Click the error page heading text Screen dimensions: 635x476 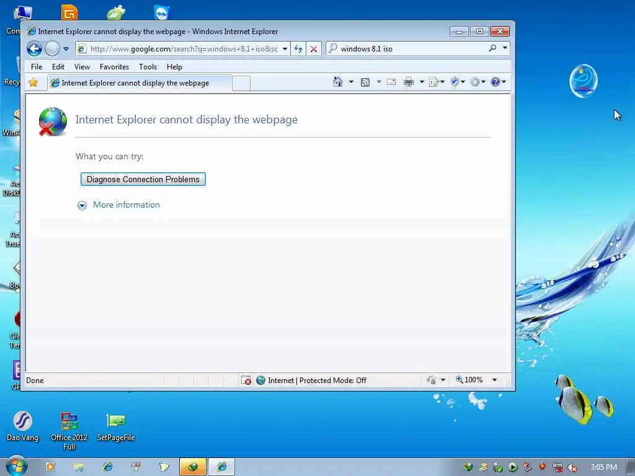186,120
